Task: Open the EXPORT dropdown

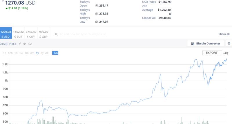Action: coord(212,53)
